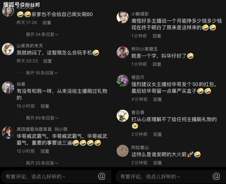Reply to 小鲍摄影's comment
Viewport: 226px width, 184px height.
click(157, 36)
